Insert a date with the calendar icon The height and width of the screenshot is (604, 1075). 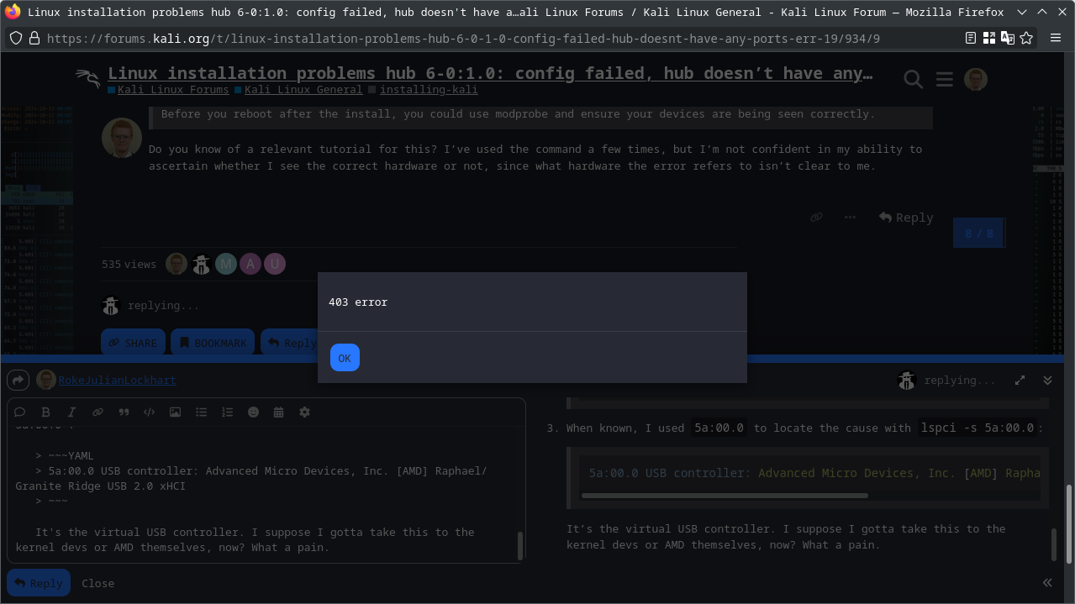point(278,412)
